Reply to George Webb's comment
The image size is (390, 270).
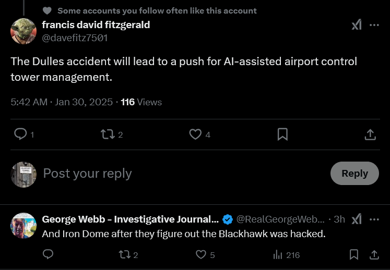tap(48, 254)
